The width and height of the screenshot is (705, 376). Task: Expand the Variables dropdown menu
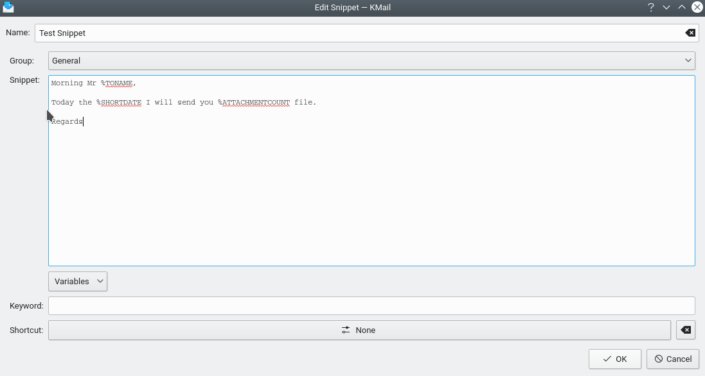[78, 281]
